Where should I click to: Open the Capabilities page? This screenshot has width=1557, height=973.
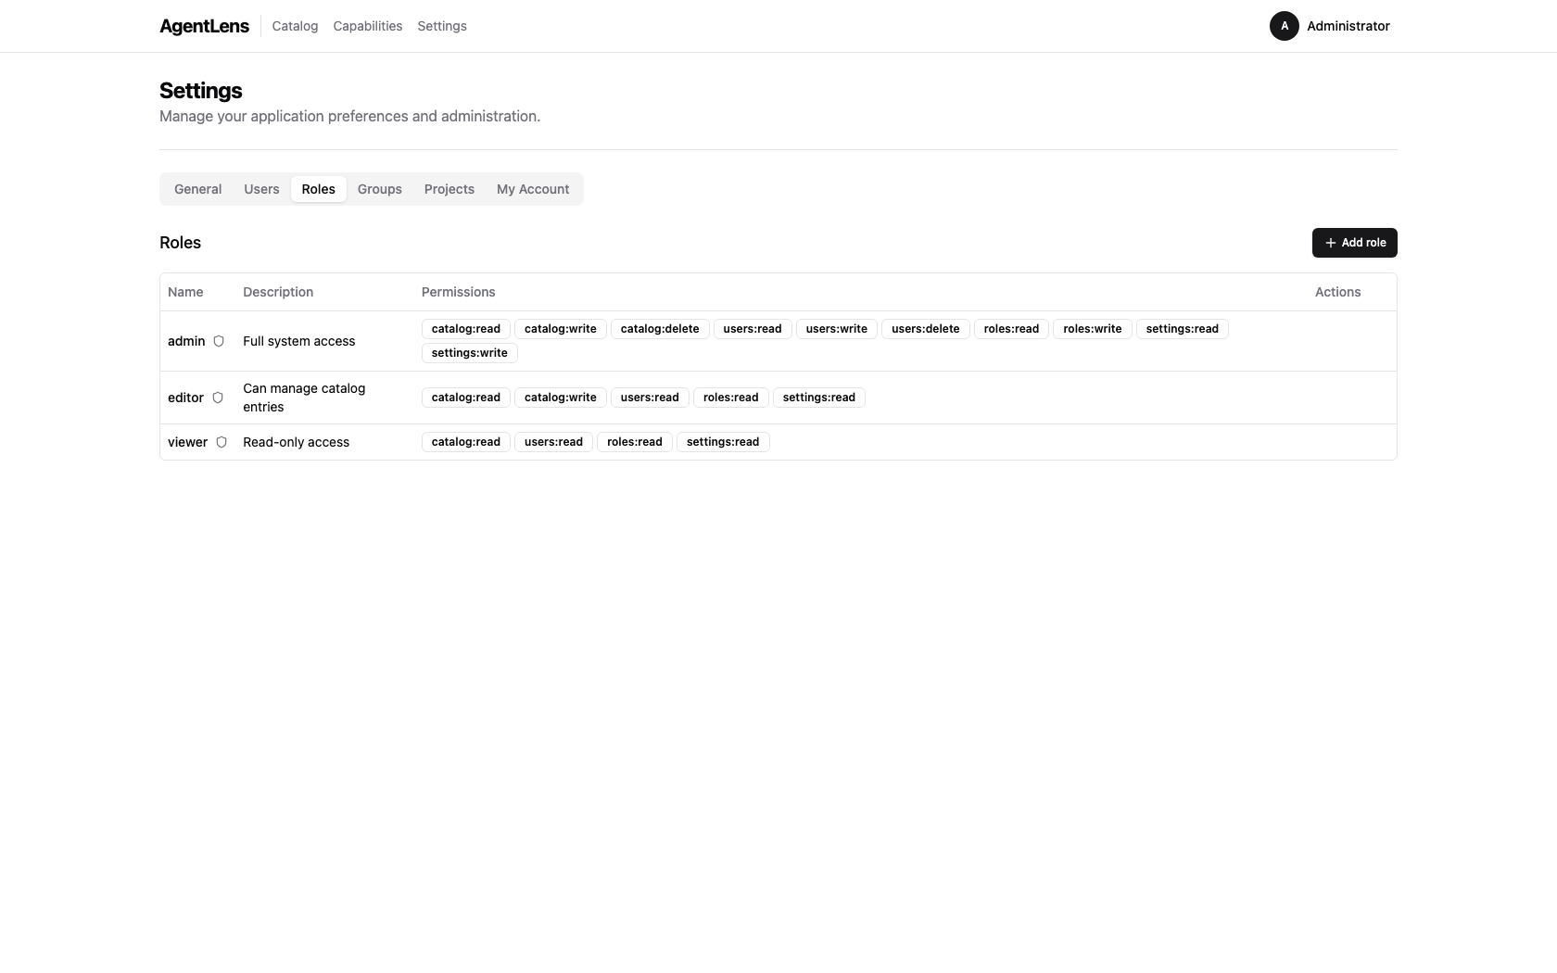(x=367, y=26)
